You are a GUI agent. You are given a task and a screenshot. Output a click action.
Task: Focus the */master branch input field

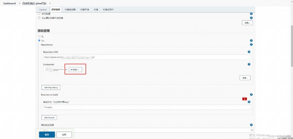(x=147, y=107)
